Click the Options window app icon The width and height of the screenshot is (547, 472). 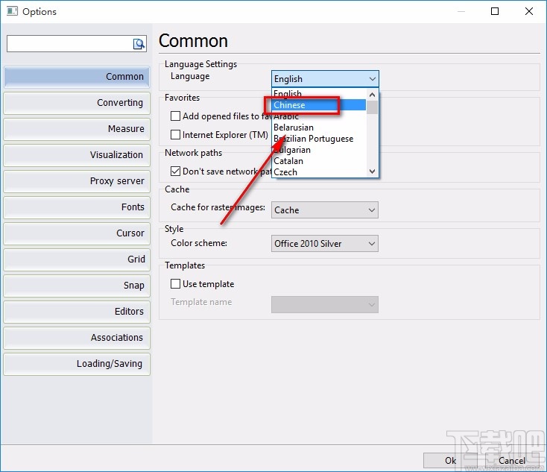pos(12,11)
